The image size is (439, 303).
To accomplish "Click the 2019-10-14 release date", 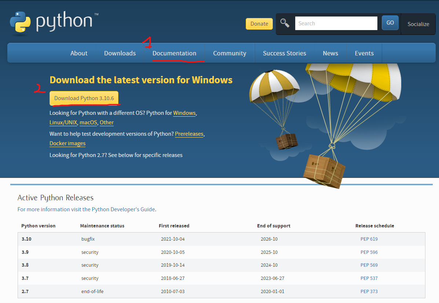I will [x=173, y=265].
